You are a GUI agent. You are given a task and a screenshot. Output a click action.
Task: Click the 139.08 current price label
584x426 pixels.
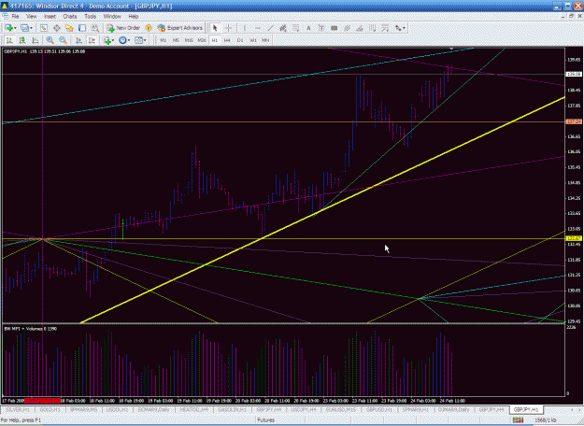tap(574, 74)
